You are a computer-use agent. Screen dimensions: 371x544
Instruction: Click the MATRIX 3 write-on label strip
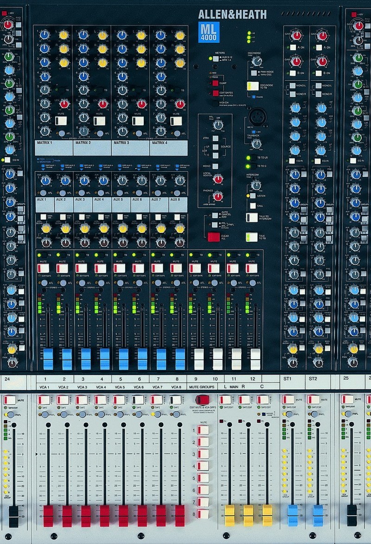(x=130, y=148)
